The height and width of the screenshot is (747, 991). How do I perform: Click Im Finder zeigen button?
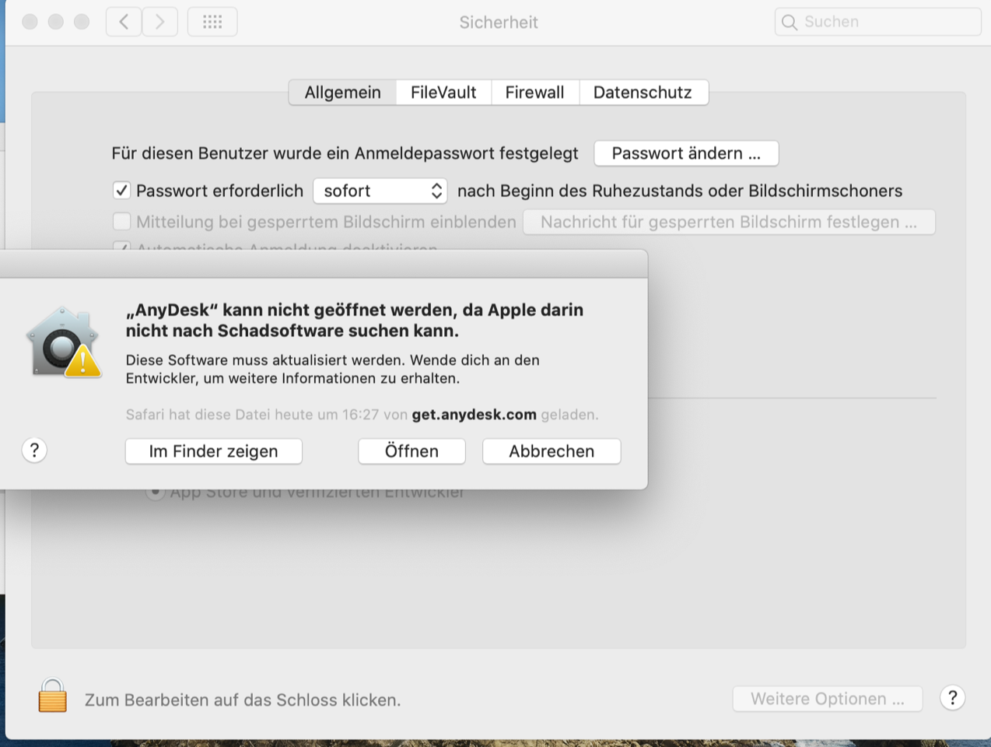[x=214, y=451]
